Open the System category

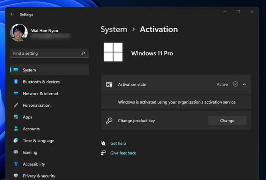tap(49, 70)
